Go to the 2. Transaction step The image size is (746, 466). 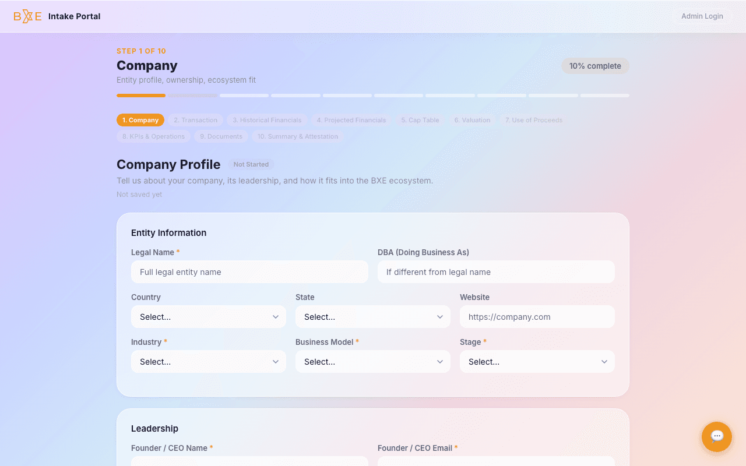click(x=196, y=120)
